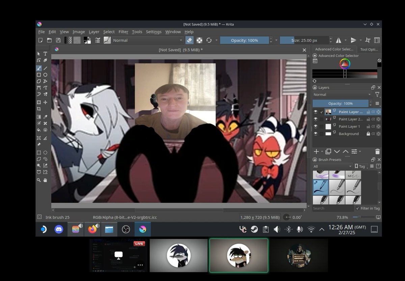This screenshot has width=405, height=281.
Task: Select the Polygon tool
Action: coord(39,81)
